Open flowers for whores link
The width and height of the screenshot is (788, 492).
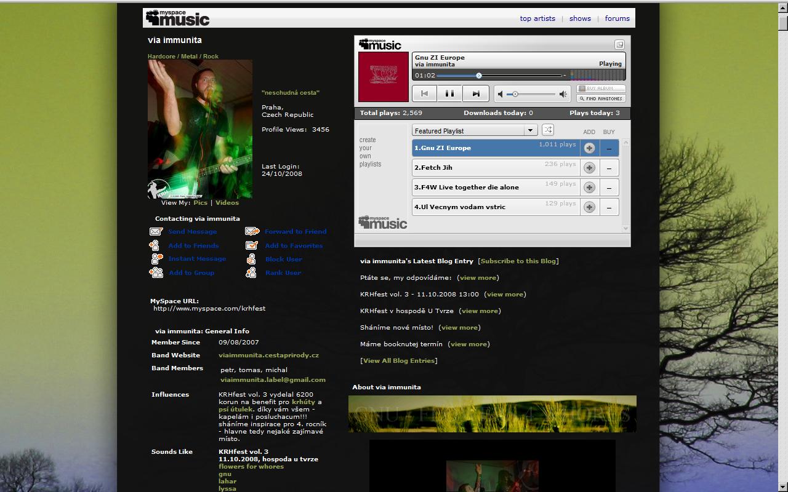point(251,466)
